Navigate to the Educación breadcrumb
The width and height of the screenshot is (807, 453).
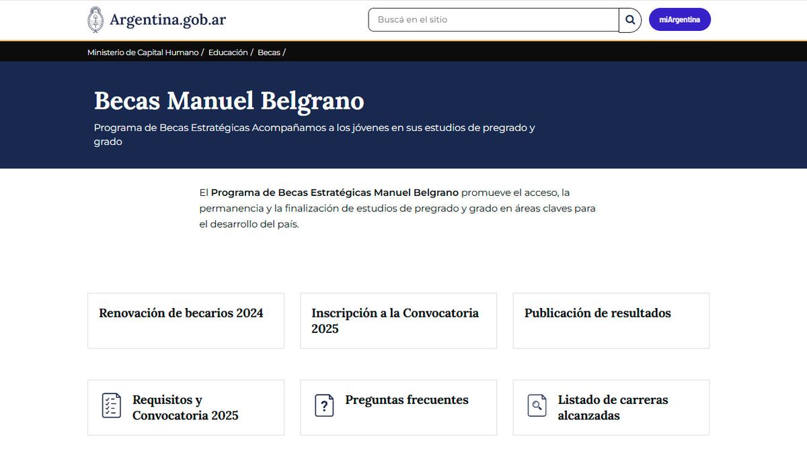click(228, 52)
